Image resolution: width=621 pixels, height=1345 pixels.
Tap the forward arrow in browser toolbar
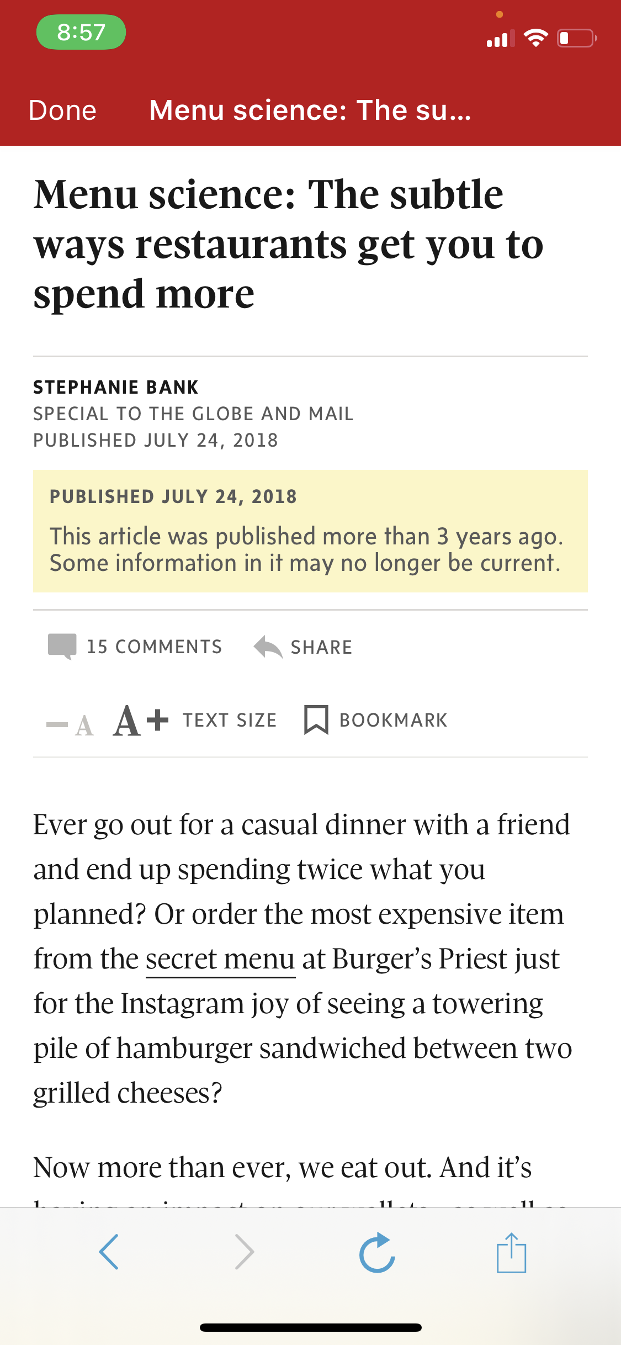pos(244,1252)
